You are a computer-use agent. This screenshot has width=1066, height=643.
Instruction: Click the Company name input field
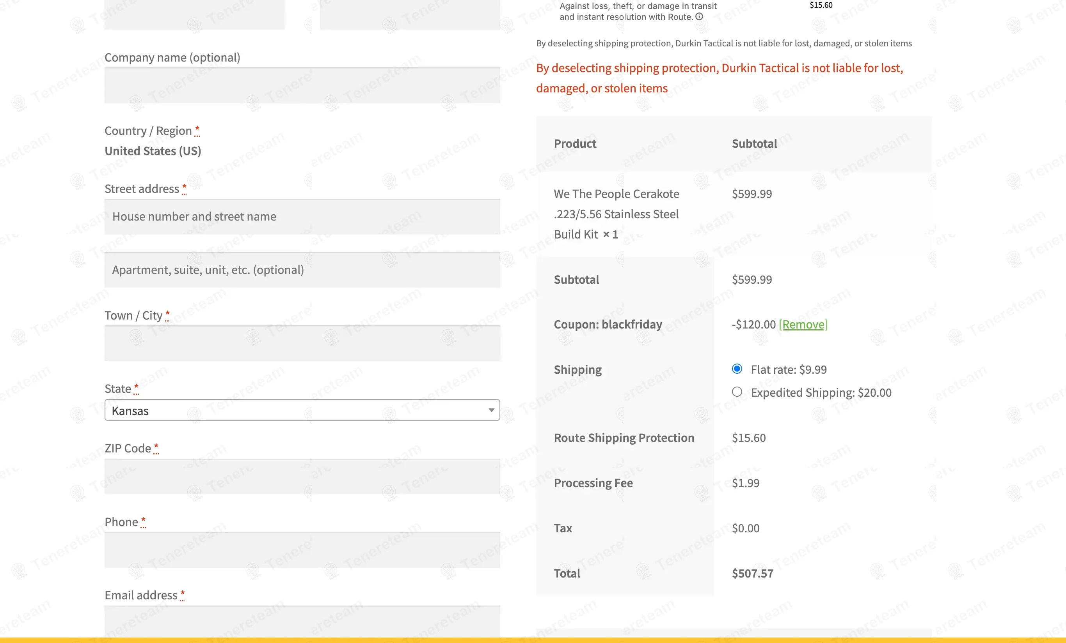[302, 86]
